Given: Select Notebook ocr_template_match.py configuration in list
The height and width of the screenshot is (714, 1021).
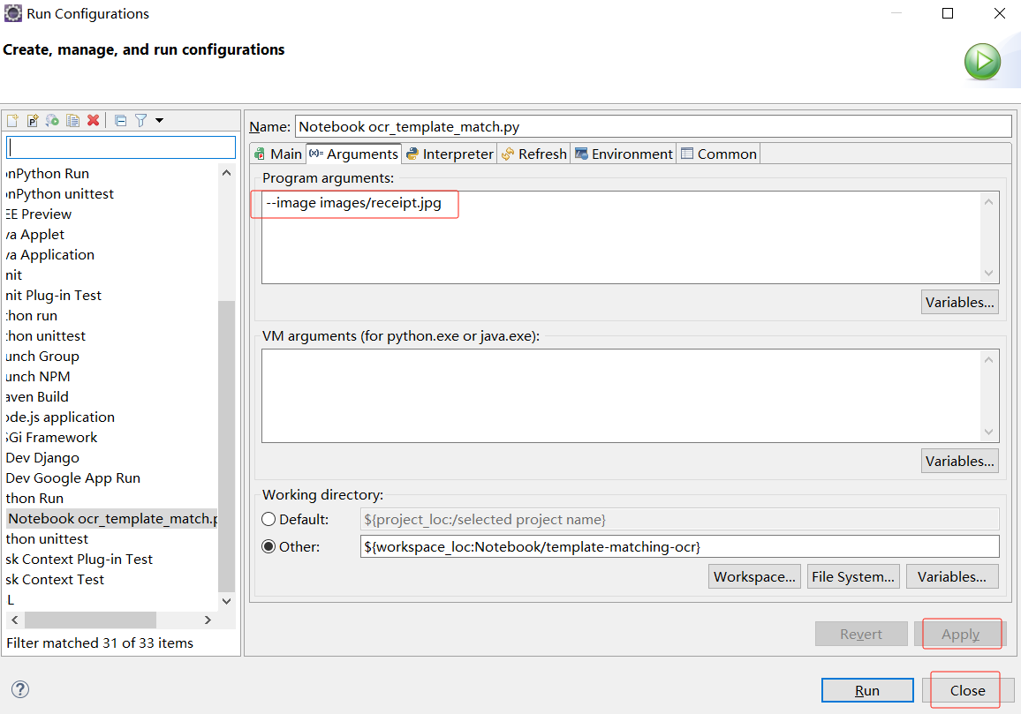Looking at the screenshot, I should tap(111, 518).
